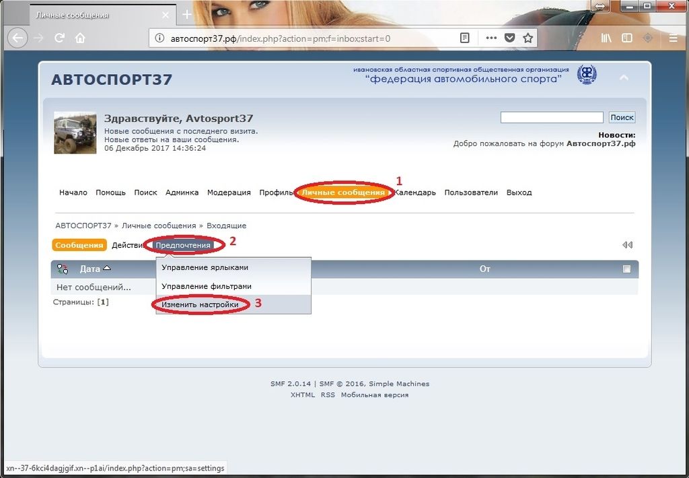Click the От column header
This screenshot has width=689, height=478.
click(484, 269)
